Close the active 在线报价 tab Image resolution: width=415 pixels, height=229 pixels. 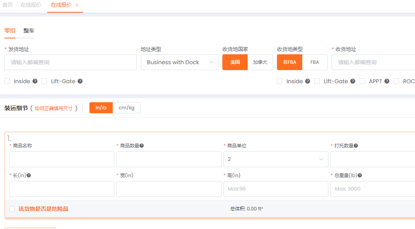pos(77,5)
